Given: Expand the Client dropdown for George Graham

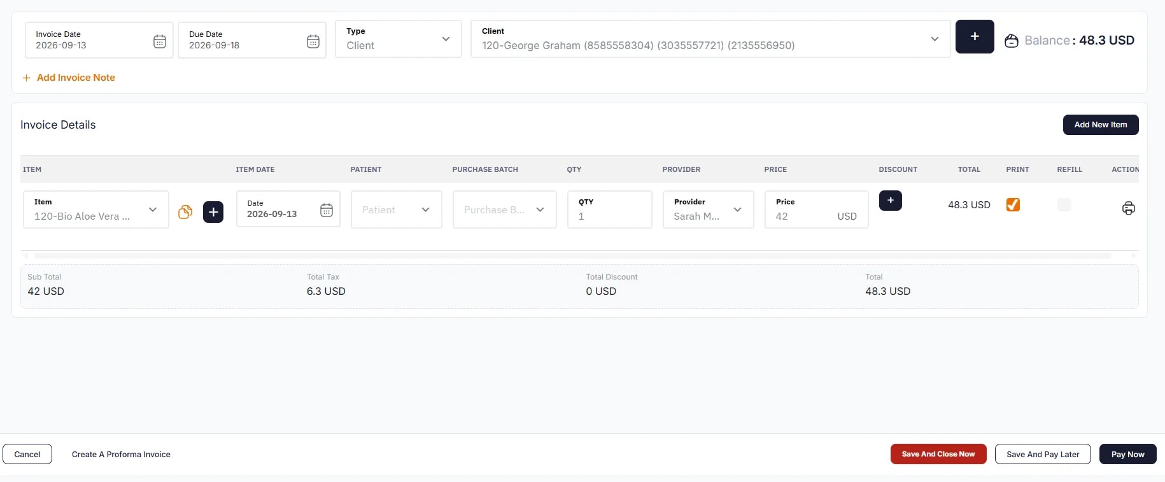Looking at the screenshot, I should (x=710, y=39).
